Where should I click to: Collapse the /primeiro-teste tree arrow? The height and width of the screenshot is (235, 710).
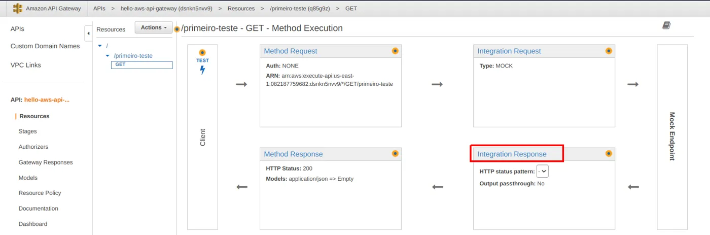(108, 56)
